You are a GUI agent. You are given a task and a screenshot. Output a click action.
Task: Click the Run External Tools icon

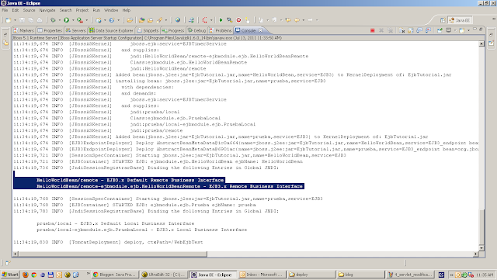[x=80, y=20]
